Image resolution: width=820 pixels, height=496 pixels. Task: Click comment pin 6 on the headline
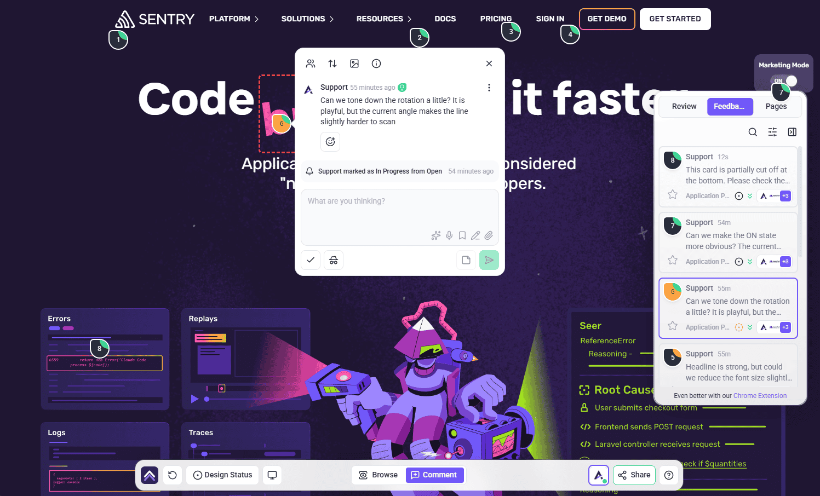(282, 123)
